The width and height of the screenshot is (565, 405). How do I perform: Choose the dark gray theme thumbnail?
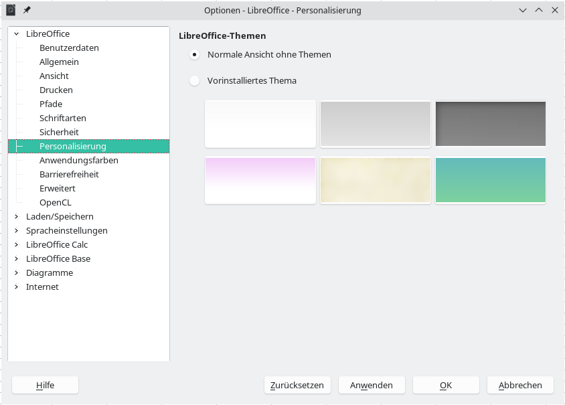pos(490,124)
